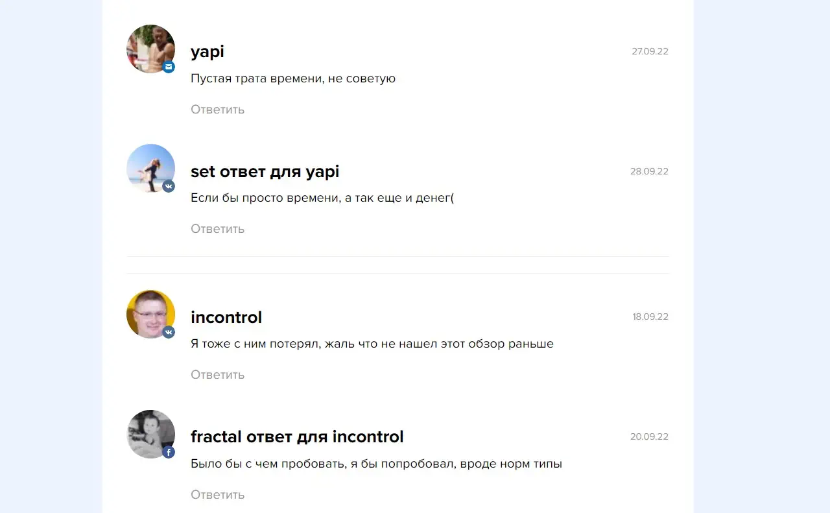The height and width of the screenshot is (513, 830).
Task: Open set's beach avatar picture
Action: tap(150, 169)
